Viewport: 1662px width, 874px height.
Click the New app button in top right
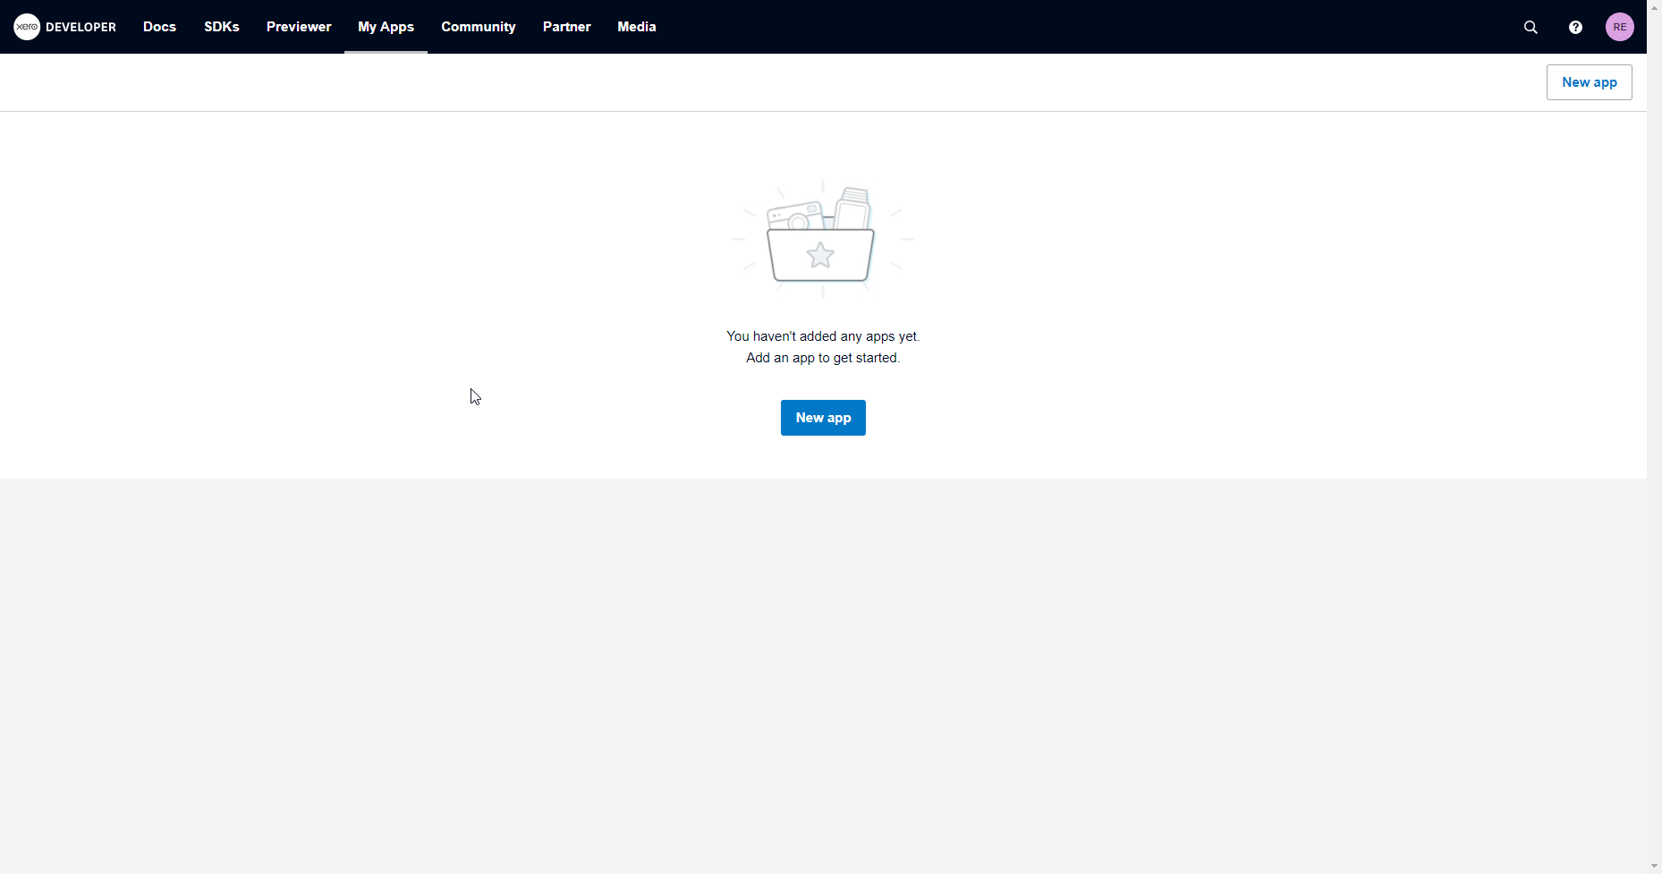coord(1589,81)
